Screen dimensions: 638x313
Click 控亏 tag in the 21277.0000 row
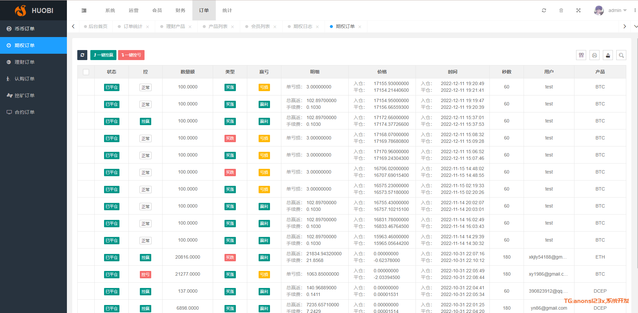click(146, 275)
